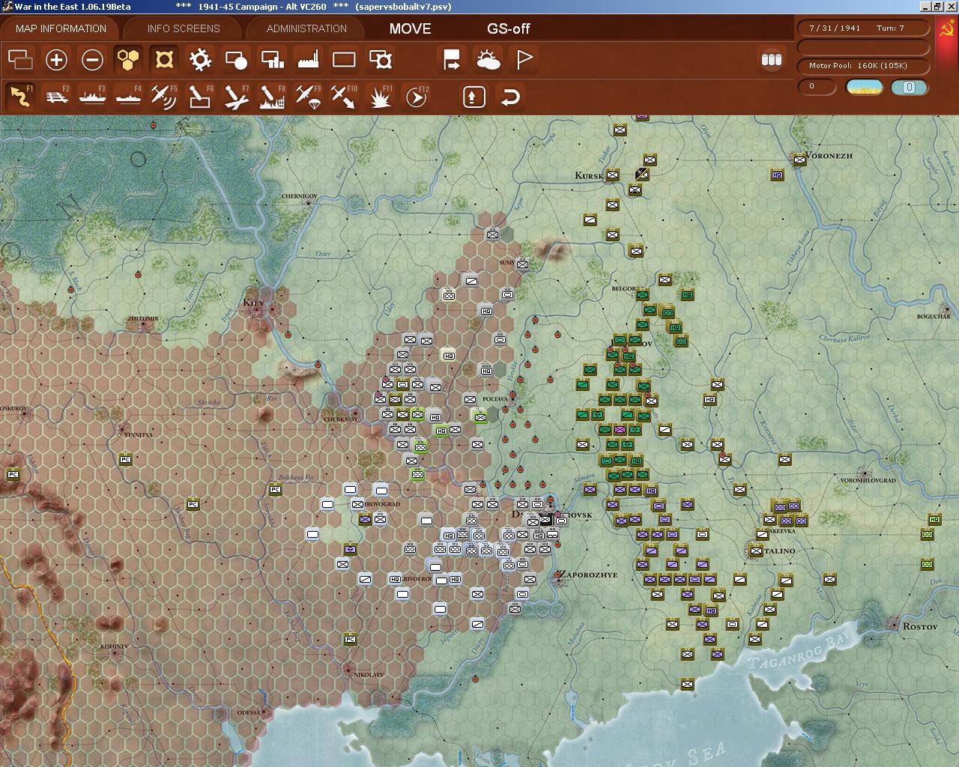Click the Zhitomir city marker
Screen dimensions: 959x767
pos(142,324)
